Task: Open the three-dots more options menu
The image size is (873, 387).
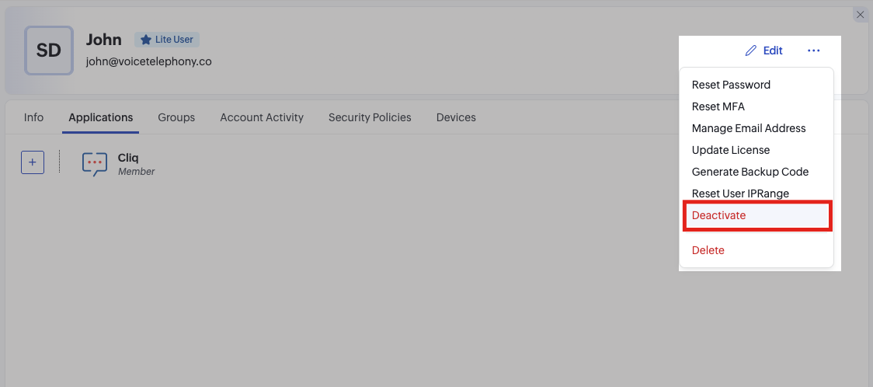Action: [813, 51]
